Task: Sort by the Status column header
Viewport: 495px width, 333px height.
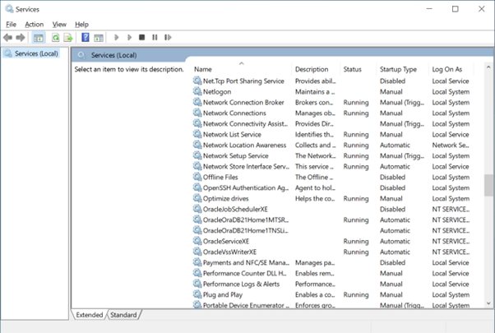Action: point(352,70)
